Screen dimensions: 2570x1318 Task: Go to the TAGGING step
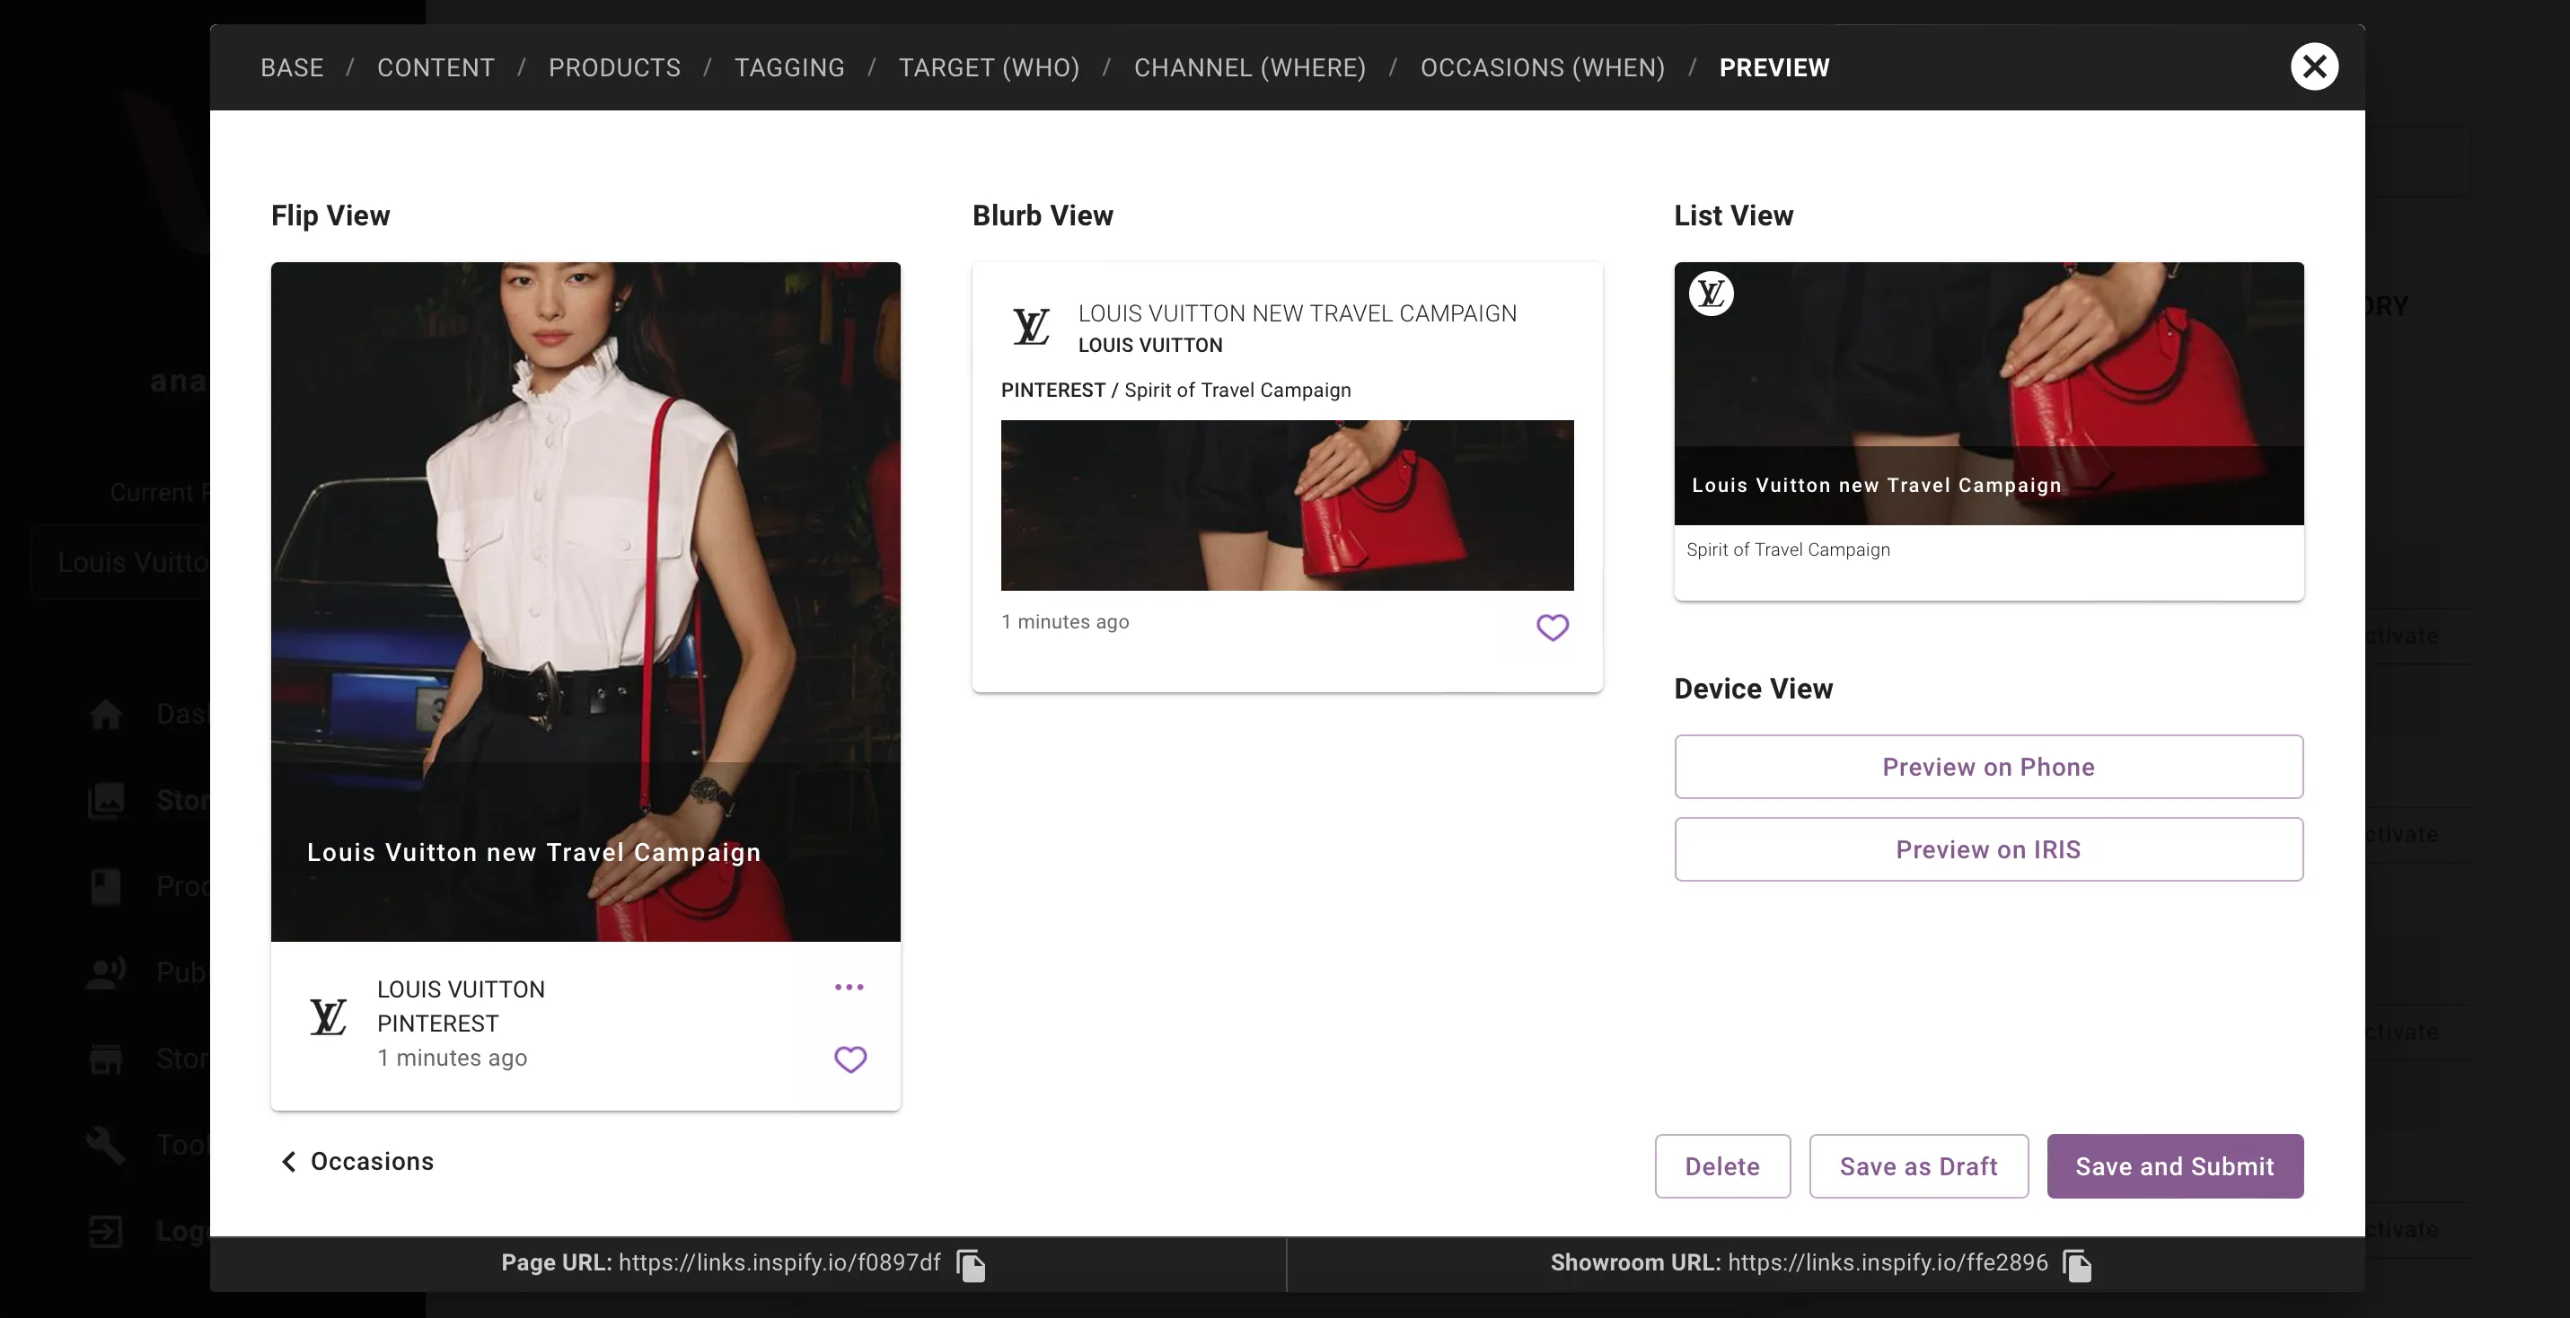click(789, 68)
